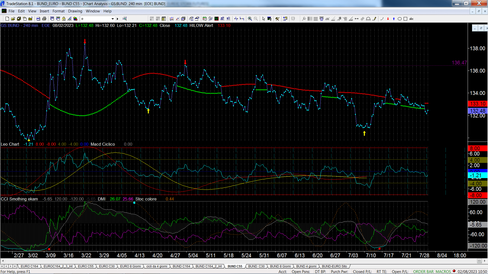
Task: Open the File menu
Action: tap(11, 11)
